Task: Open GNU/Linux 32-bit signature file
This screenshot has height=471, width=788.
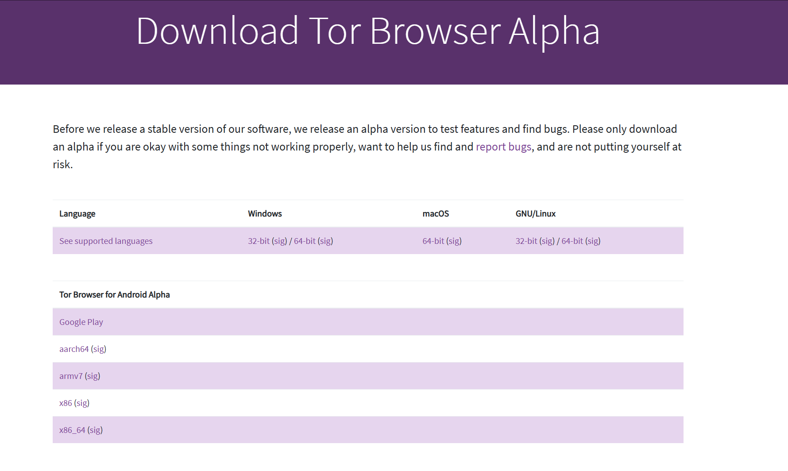Action: (x=547, y=241)
